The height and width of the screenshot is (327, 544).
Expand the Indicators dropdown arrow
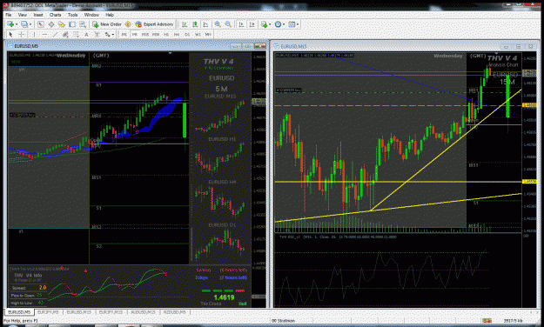[x=270, y=24]
